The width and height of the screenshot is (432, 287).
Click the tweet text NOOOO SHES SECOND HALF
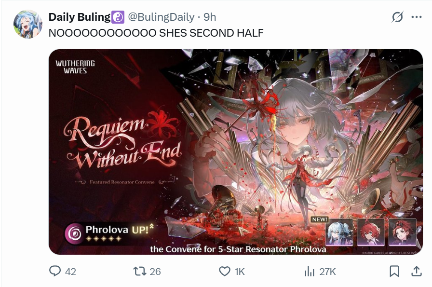pyautogui.click(x=156, y=33)
